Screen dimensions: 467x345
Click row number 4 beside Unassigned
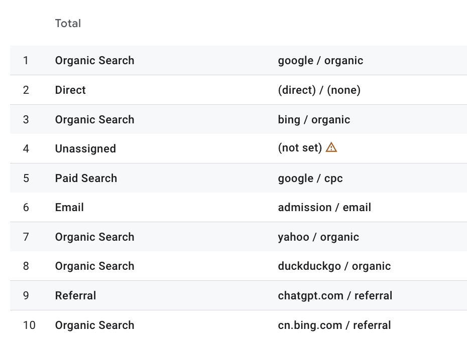pyautogui.click(x=26, y=148)
